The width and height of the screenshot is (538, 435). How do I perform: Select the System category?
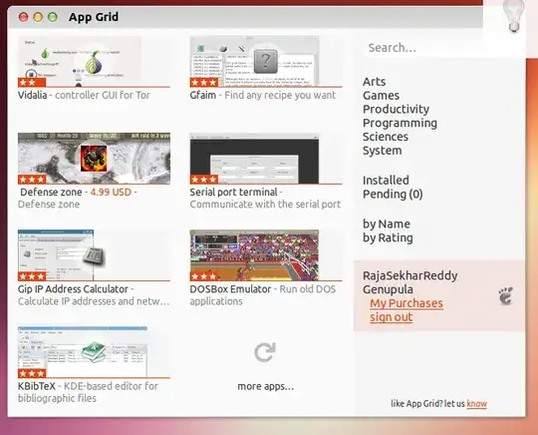383,151
